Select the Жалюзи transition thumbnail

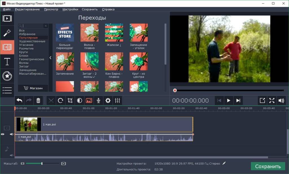(114, 33)
